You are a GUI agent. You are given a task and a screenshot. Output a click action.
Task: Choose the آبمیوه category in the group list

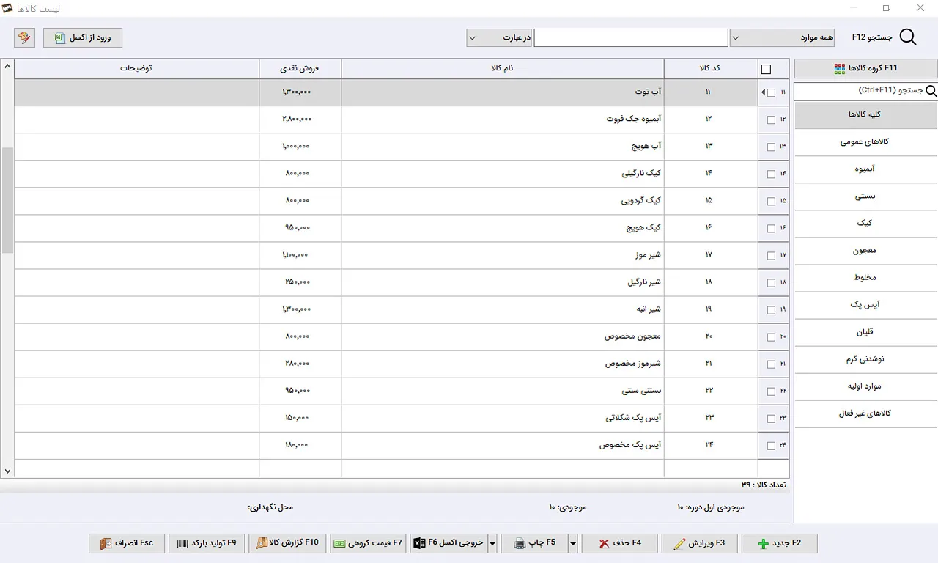[x=865, y=169]
